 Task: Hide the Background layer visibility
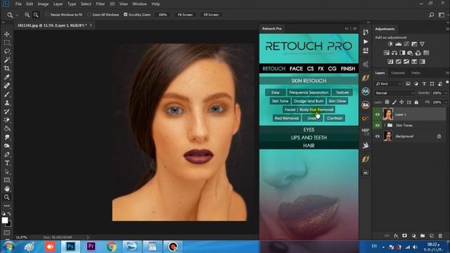[378, 136]
